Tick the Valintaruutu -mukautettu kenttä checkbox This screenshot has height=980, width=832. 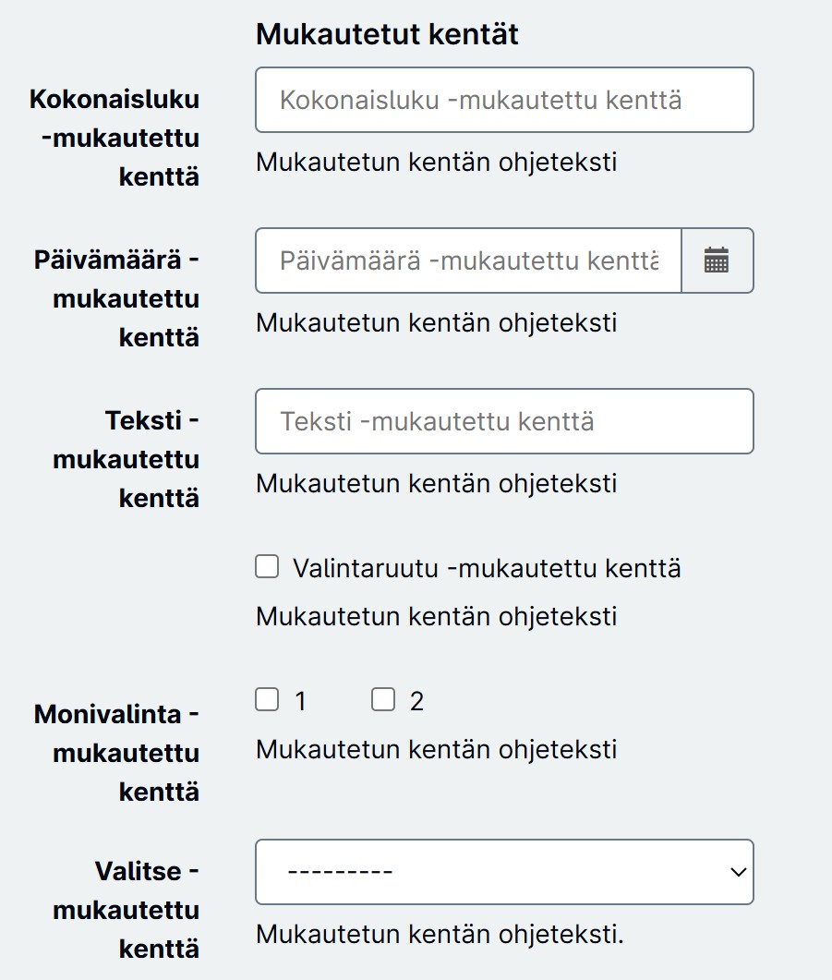[x=267, y=567]
